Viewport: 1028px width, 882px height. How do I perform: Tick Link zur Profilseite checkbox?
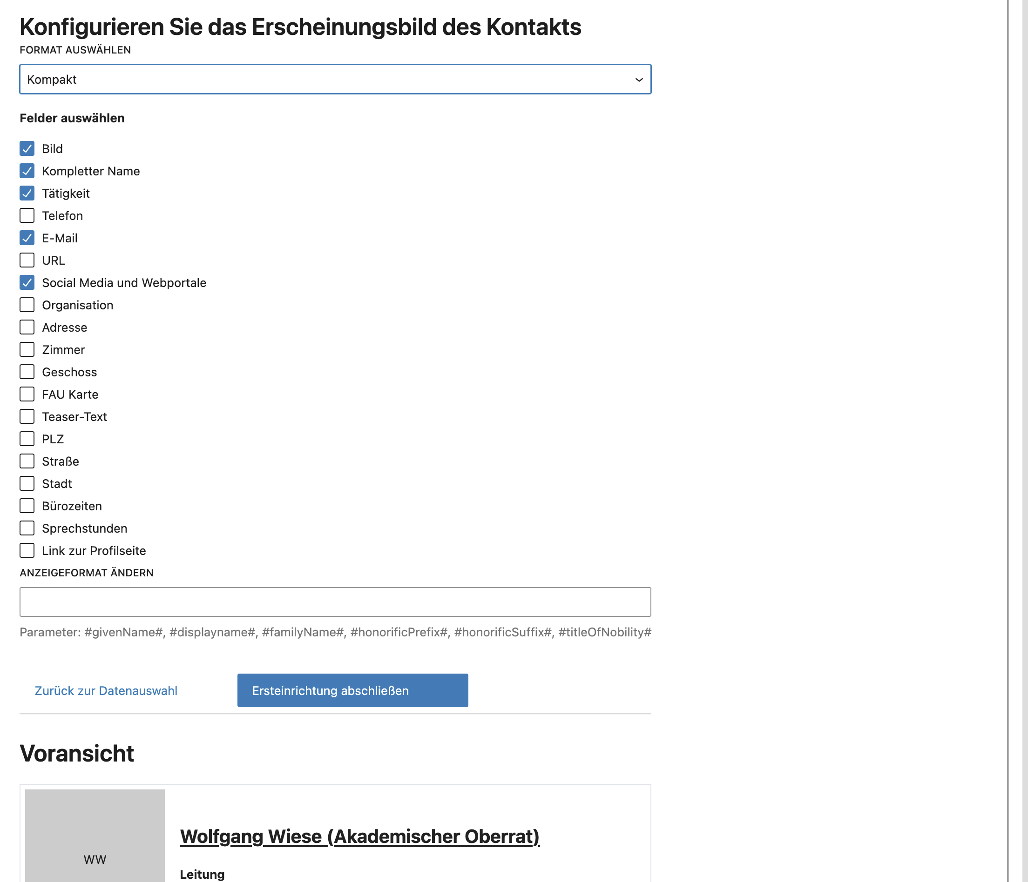(27, 550)
